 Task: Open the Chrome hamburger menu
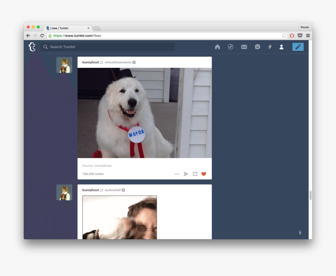308,36
